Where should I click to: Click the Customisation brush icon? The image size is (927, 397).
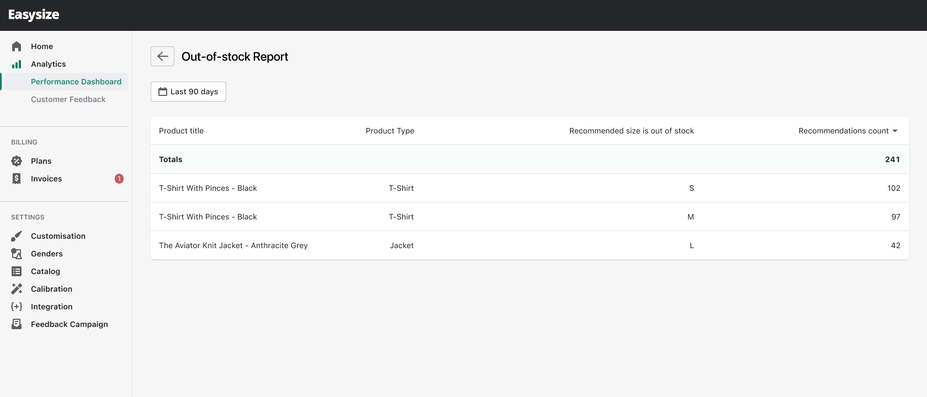[x=17, y=236]
